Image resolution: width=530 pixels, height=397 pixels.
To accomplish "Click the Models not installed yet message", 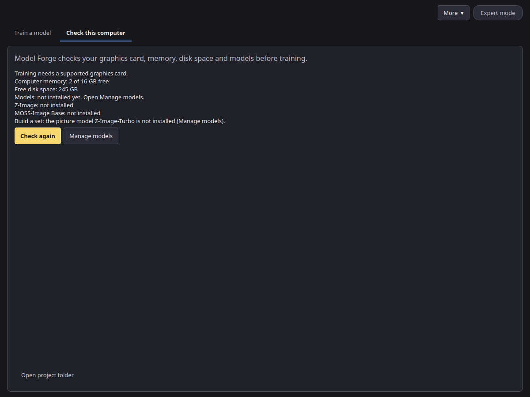I will (x=79, y=97).
